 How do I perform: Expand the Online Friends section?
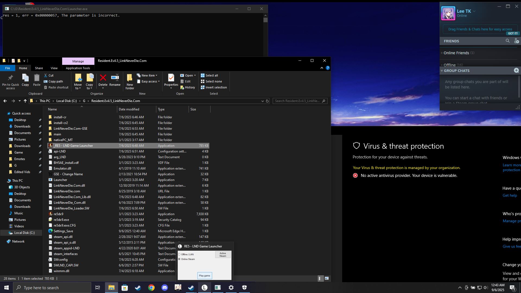(x=456, y=53)
